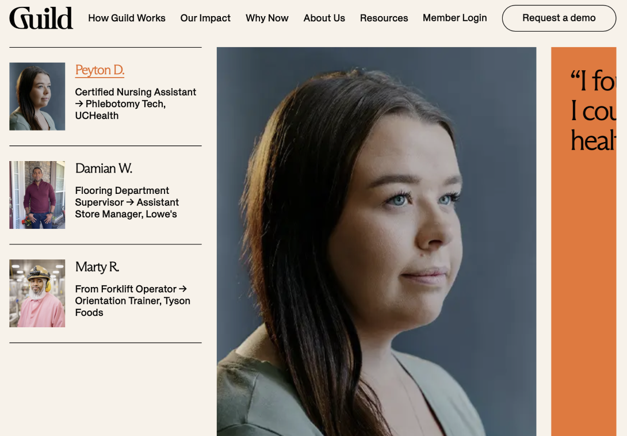Open Member Login link
The image size is (627, 436).
pos(454,18)
